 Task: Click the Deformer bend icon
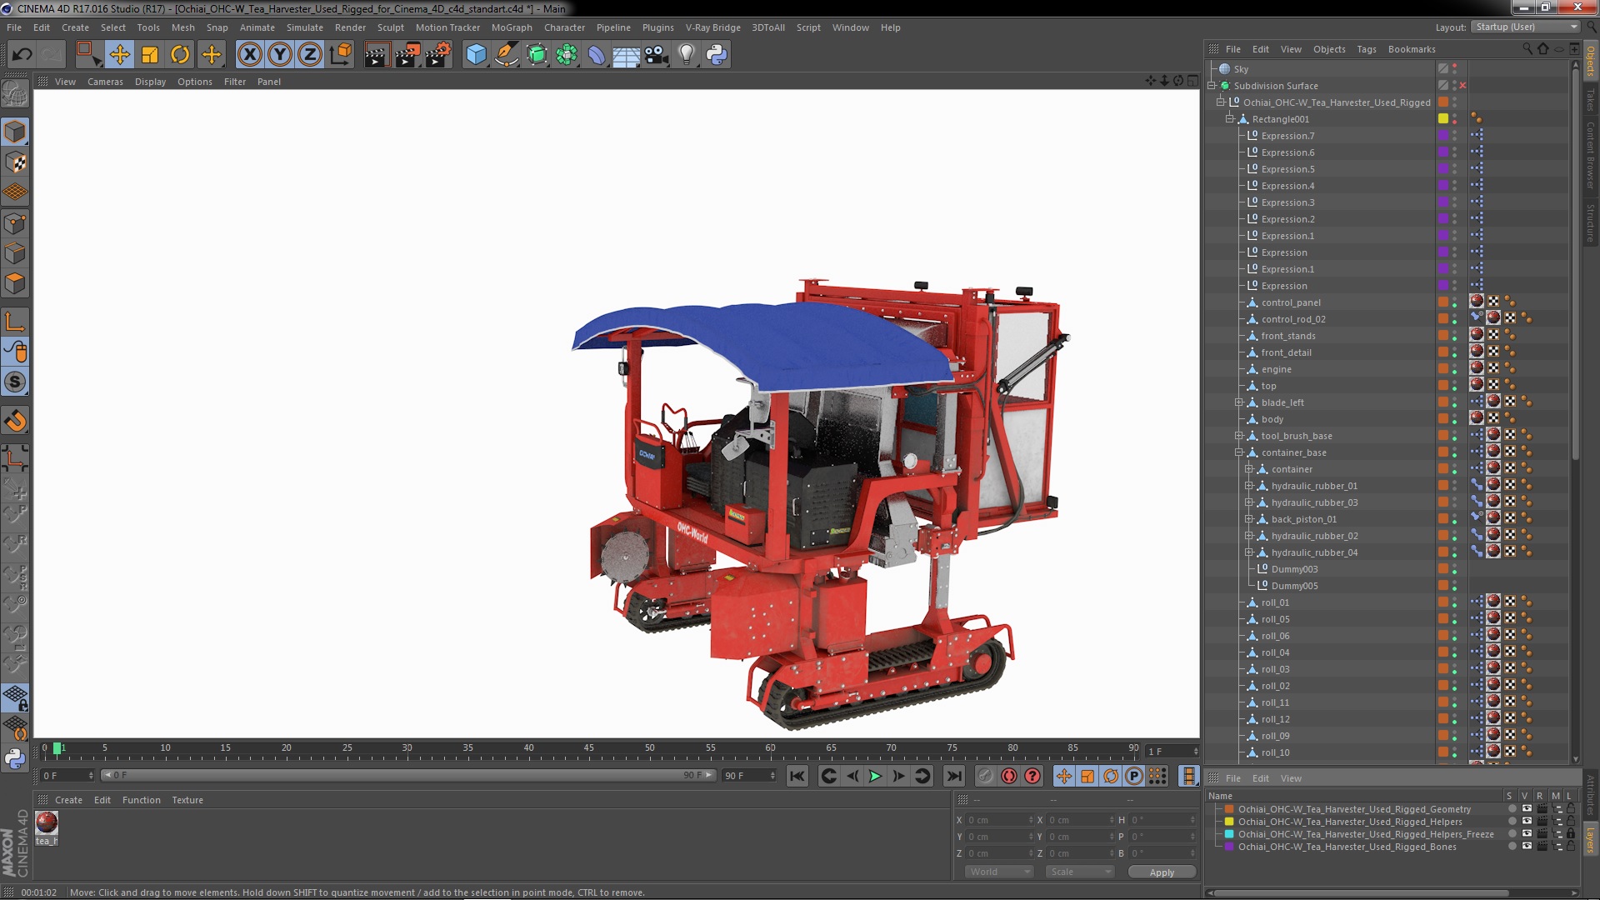coord(597,55)
